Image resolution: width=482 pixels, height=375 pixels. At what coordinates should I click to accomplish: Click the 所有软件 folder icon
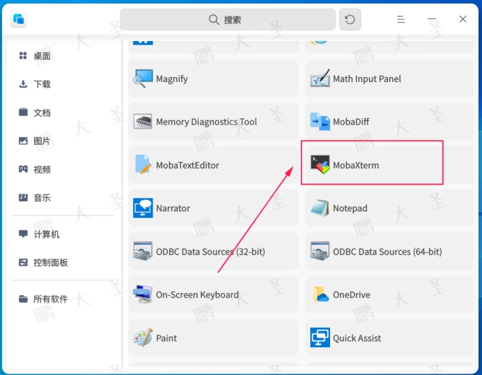click(x=23, y=298)
